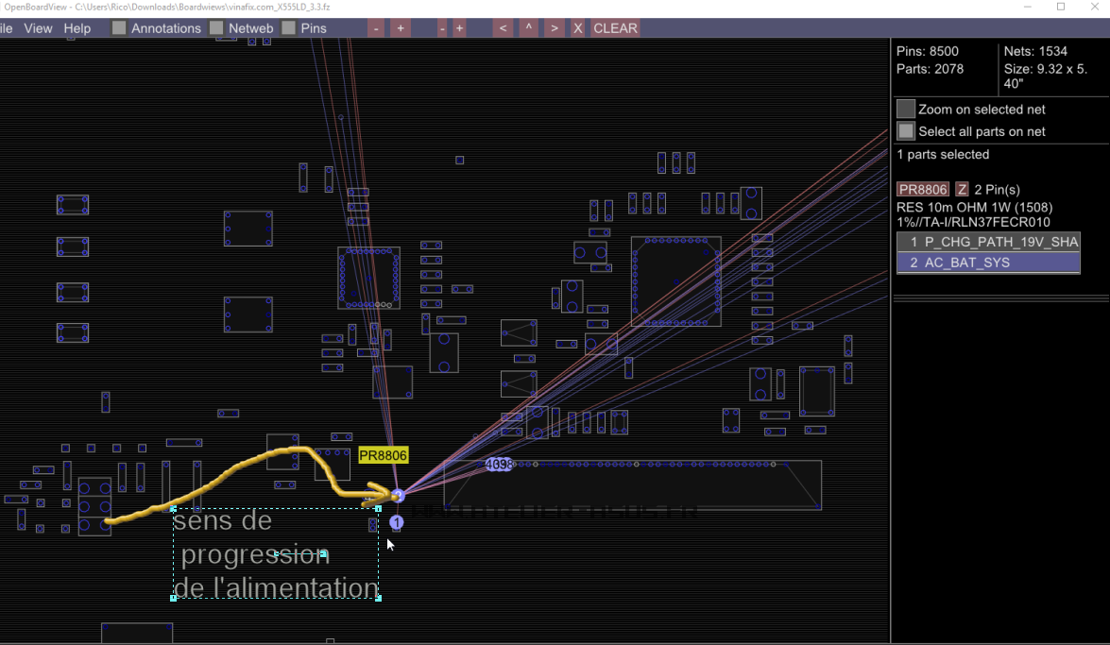Enable Zoom on selected net
This screenshot has width=1110, height=645.
click(906, 110)
